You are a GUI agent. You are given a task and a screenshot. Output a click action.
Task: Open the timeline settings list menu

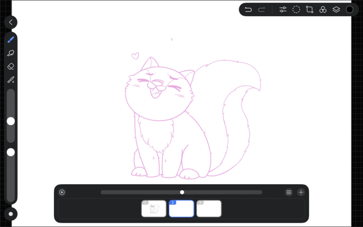289,192
